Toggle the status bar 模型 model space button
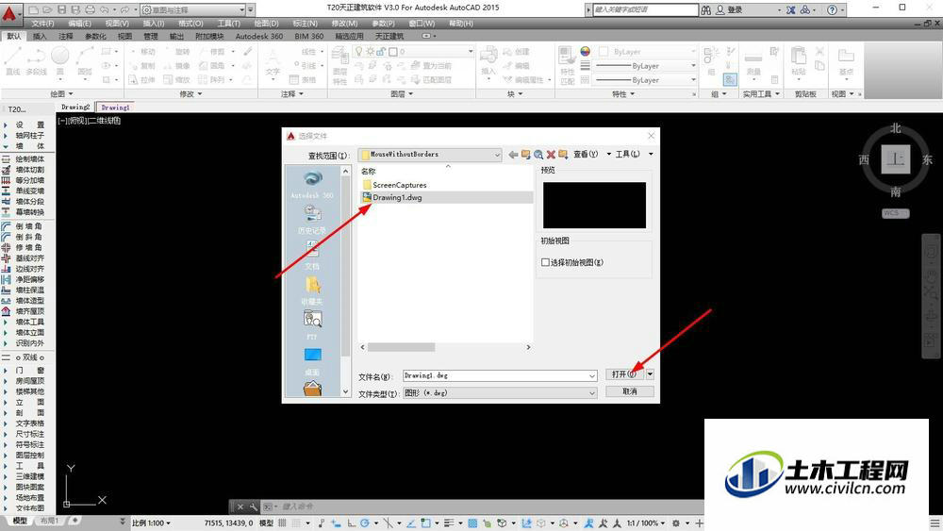This screenshot has height=531, width=943. (267, 523)
